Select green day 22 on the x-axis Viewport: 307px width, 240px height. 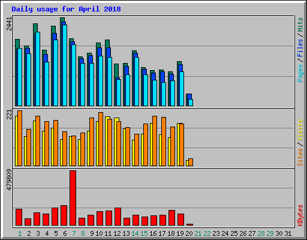[x=207, y=233]
